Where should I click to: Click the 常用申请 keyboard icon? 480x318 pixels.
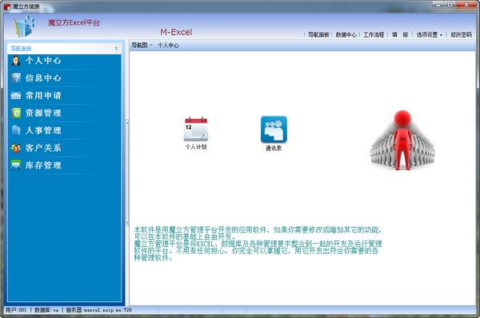click(16, 95)
